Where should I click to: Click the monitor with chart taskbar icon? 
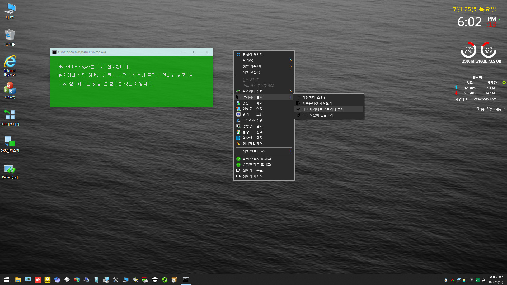point(28,280)
